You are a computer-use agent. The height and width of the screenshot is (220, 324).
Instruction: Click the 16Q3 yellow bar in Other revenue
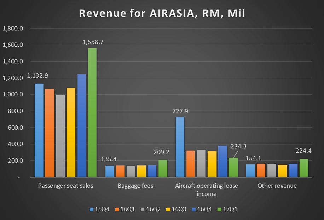click(x=283, y=171)
